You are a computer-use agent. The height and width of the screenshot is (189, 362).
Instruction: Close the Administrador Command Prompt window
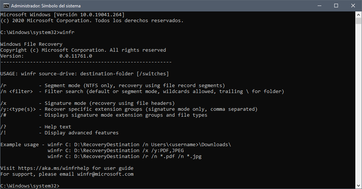pyautogui.click(x=353, y=6)
